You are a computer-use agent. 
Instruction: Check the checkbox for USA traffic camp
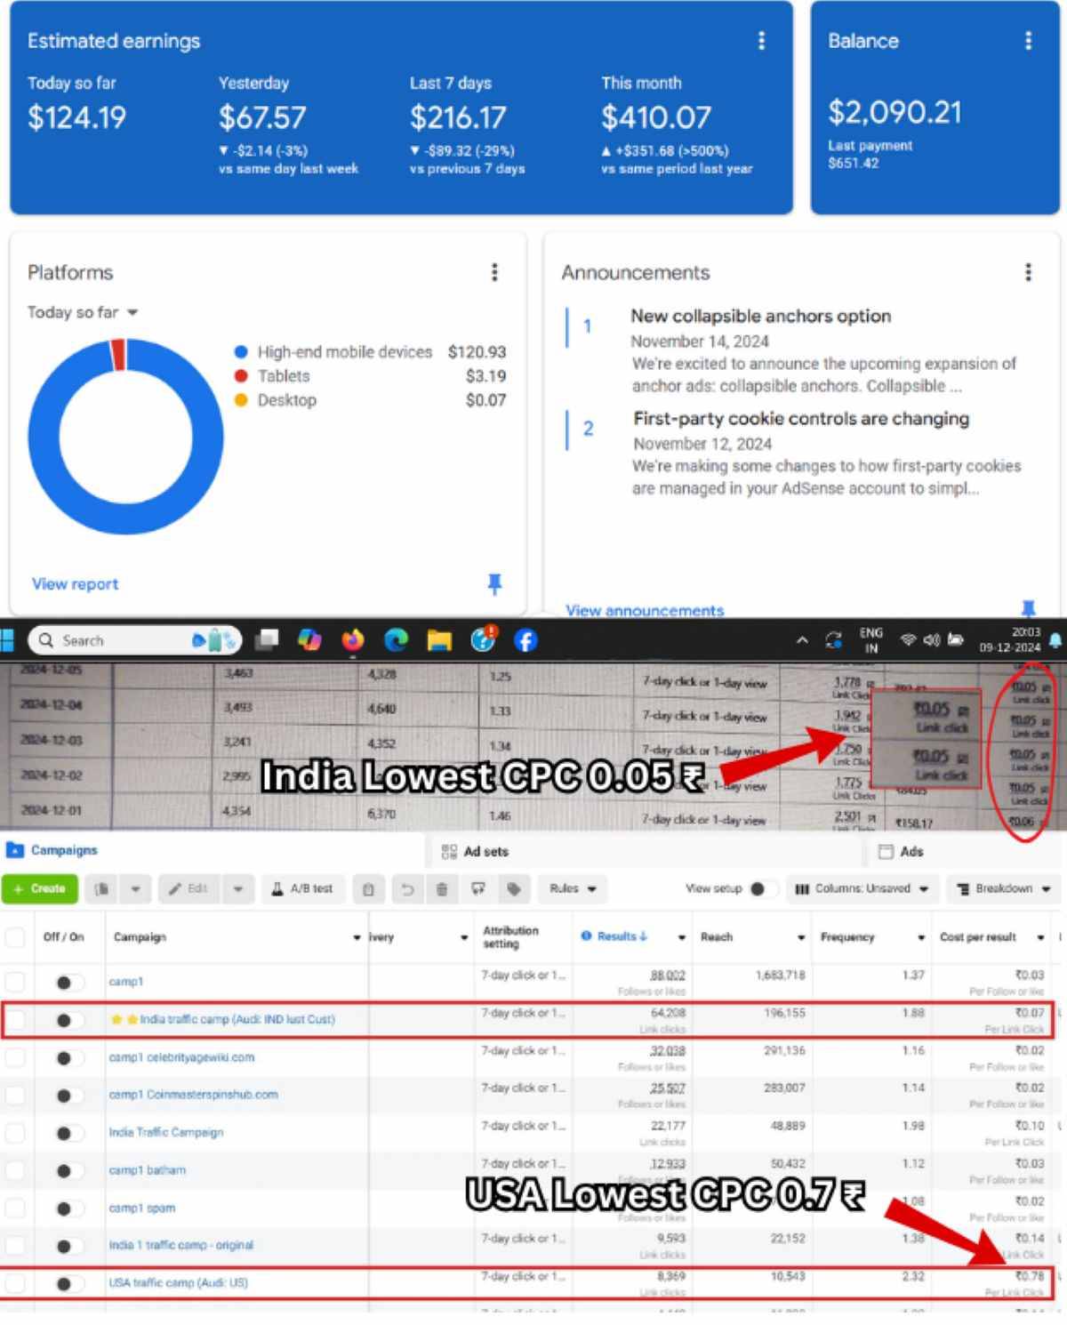pyautogui.click(x=14, y=1283)
